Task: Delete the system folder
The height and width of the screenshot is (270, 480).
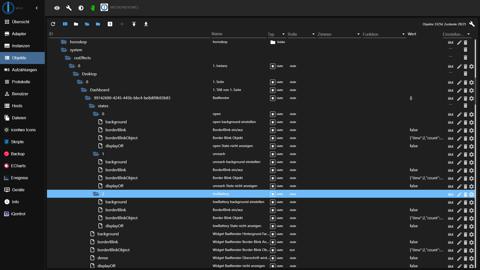Action: (465, 50)
